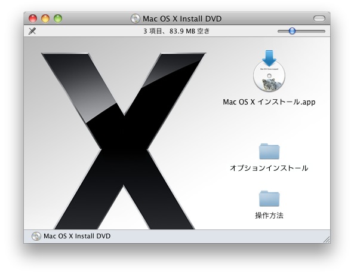Click the crossed-out pencil read-only icon
The height and width of the screenshot is (279, 354).
[32, 31]
